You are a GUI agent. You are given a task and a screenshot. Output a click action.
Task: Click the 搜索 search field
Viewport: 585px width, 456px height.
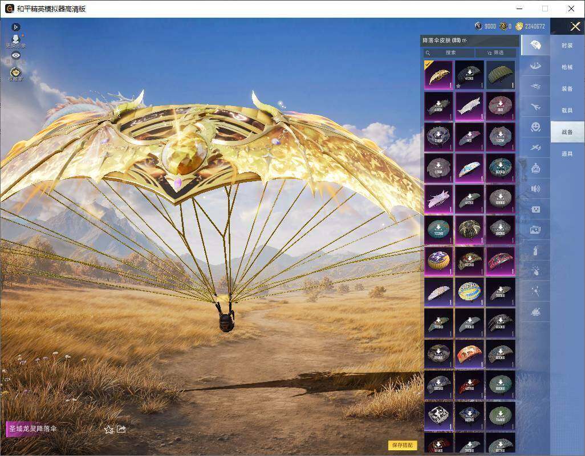point(449,52)
